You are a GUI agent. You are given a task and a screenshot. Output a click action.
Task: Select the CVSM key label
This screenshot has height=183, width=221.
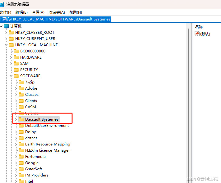pyautogui.click(x=30, y=107)
